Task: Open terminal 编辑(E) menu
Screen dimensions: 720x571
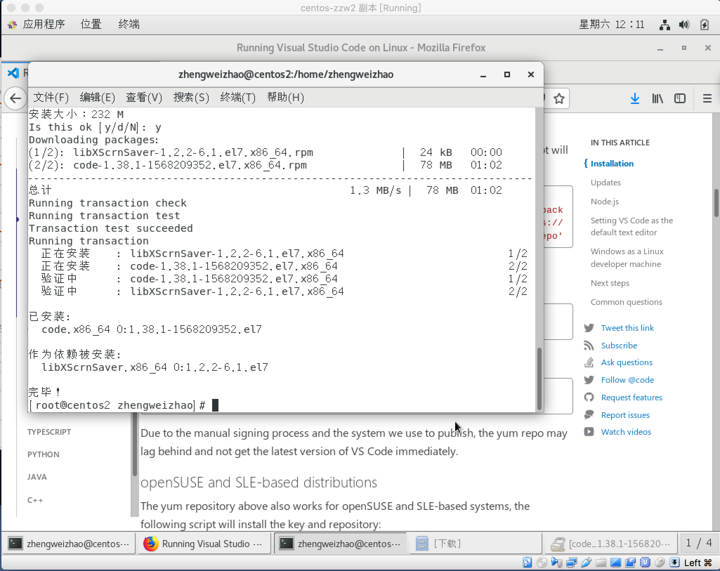Action: click(x=97, y=97)
